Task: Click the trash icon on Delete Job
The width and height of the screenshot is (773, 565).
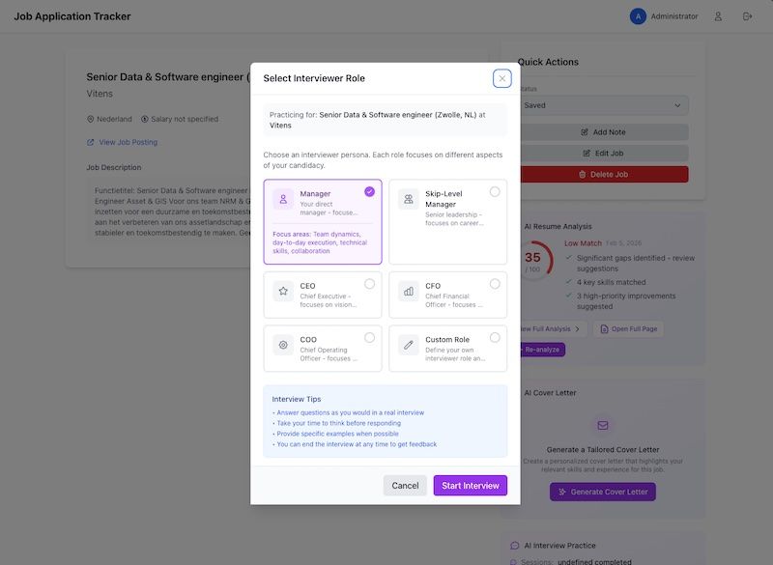Action: coord(583,175)
